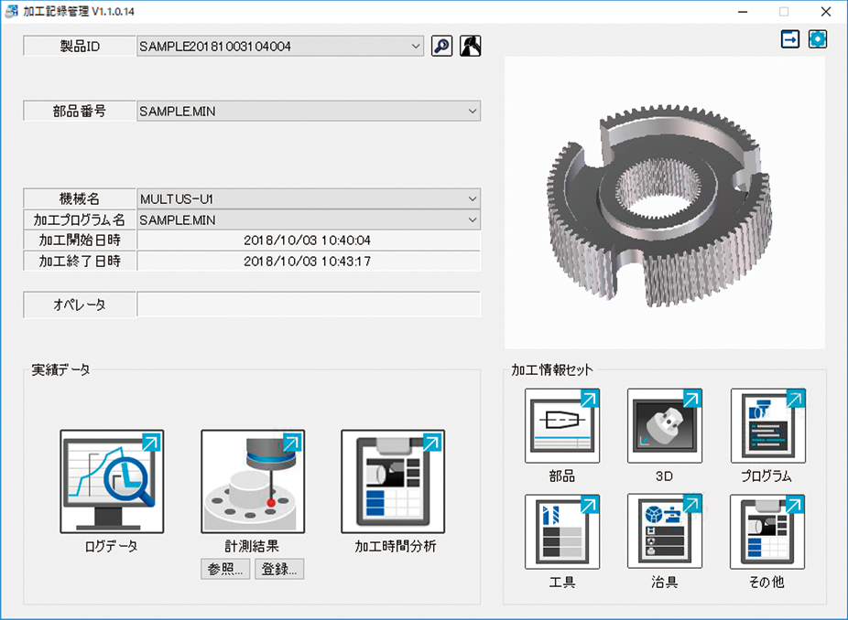Screen dimensions: 848x620
Task: Open the その他 others icon
Action: tap(767, 532)
